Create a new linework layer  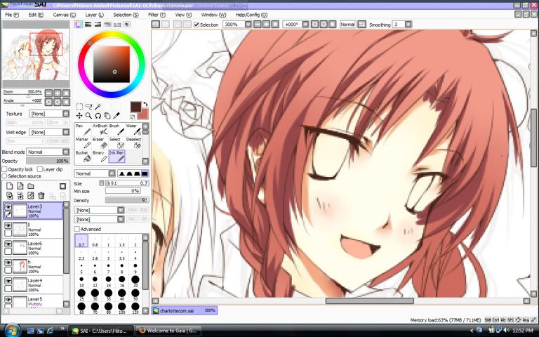point(20,186)
